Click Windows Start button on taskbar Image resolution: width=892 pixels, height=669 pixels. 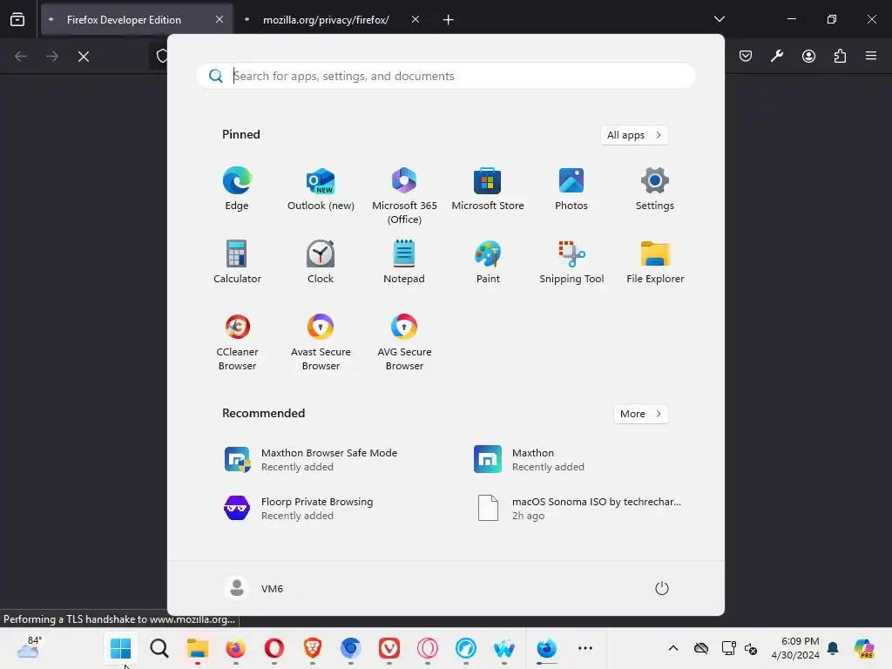[120, 648]
